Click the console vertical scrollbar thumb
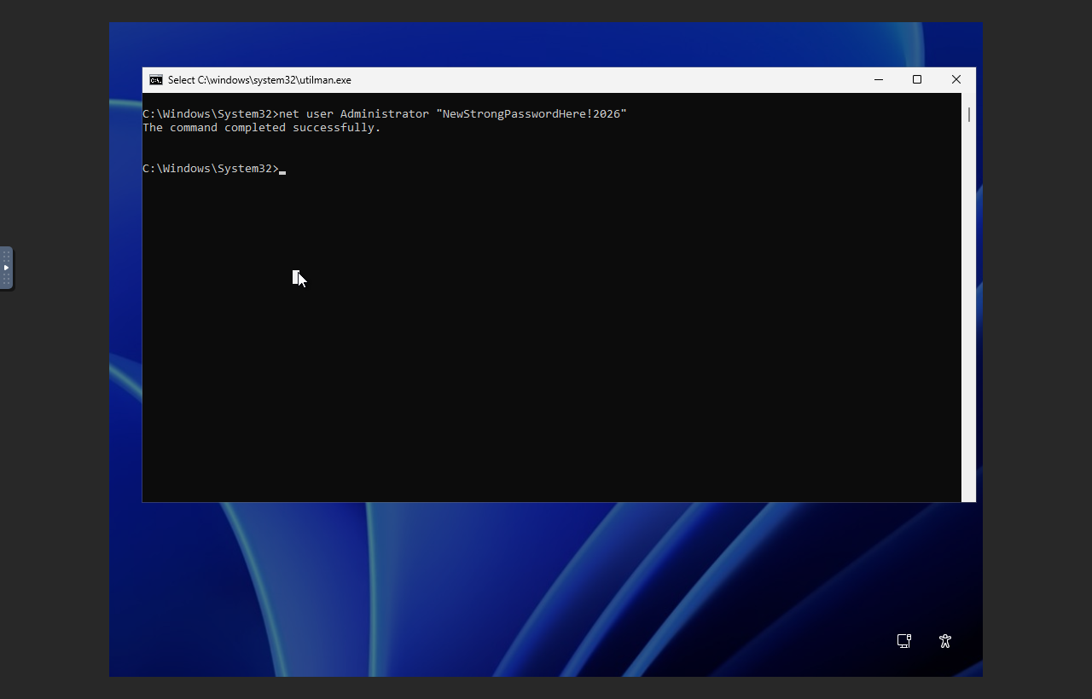1092x699 pixels. click(969, 114)
